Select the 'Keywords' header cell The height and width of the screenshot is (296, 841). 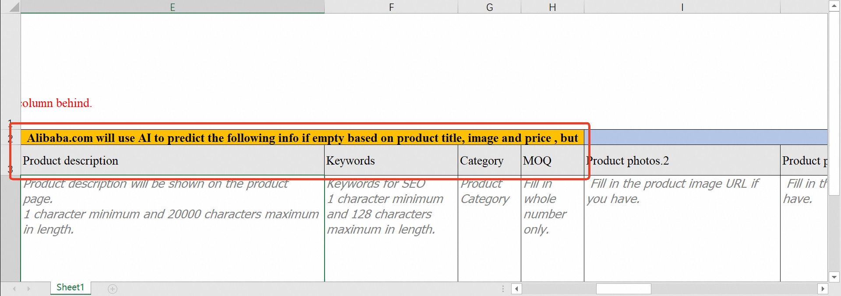click(391, 160)
